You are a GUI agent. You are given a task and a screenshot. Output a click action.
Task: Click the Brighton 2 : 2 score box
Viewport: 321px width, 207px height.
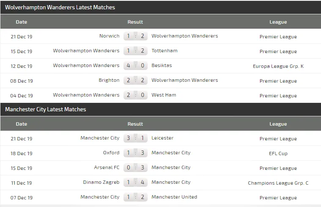pyautogui.click(x=135, y=81)
